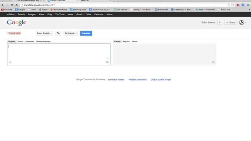The height and width of the screenshot is (141, 251).
Task: Click the Google logo
Action: (x=16, y=23)
